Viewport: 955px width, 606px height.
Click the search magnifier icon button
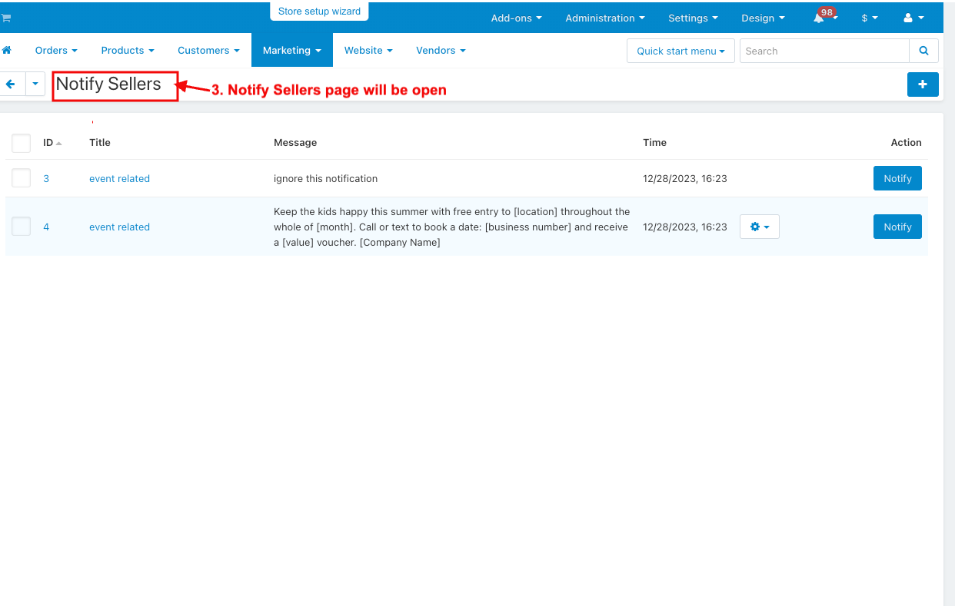pyautogui.click(x=923, y=51)
